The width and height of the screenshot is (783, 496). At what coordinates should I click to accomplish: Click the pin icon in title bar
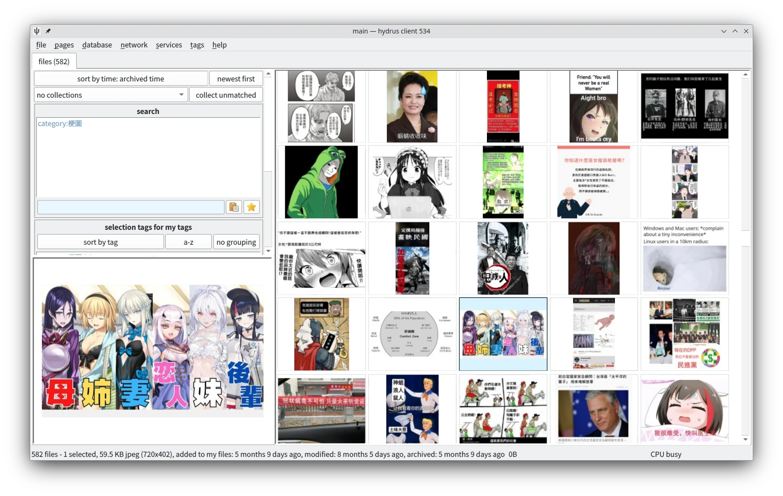click(x=48, y=31)
